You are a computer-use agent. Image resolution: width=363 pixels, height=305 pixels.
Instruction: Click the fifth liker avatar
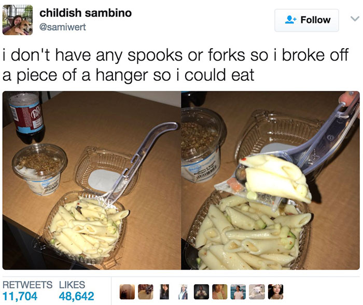(x=201, y=292)
